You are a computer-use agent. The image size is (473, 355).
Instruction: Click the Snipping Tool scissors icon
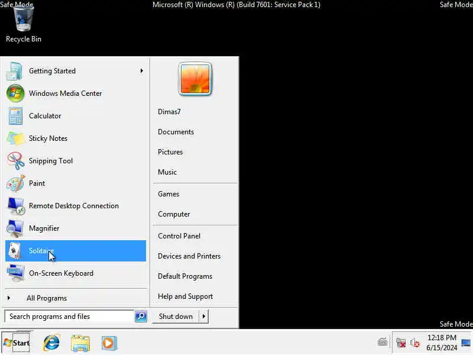tap(16, 161)
